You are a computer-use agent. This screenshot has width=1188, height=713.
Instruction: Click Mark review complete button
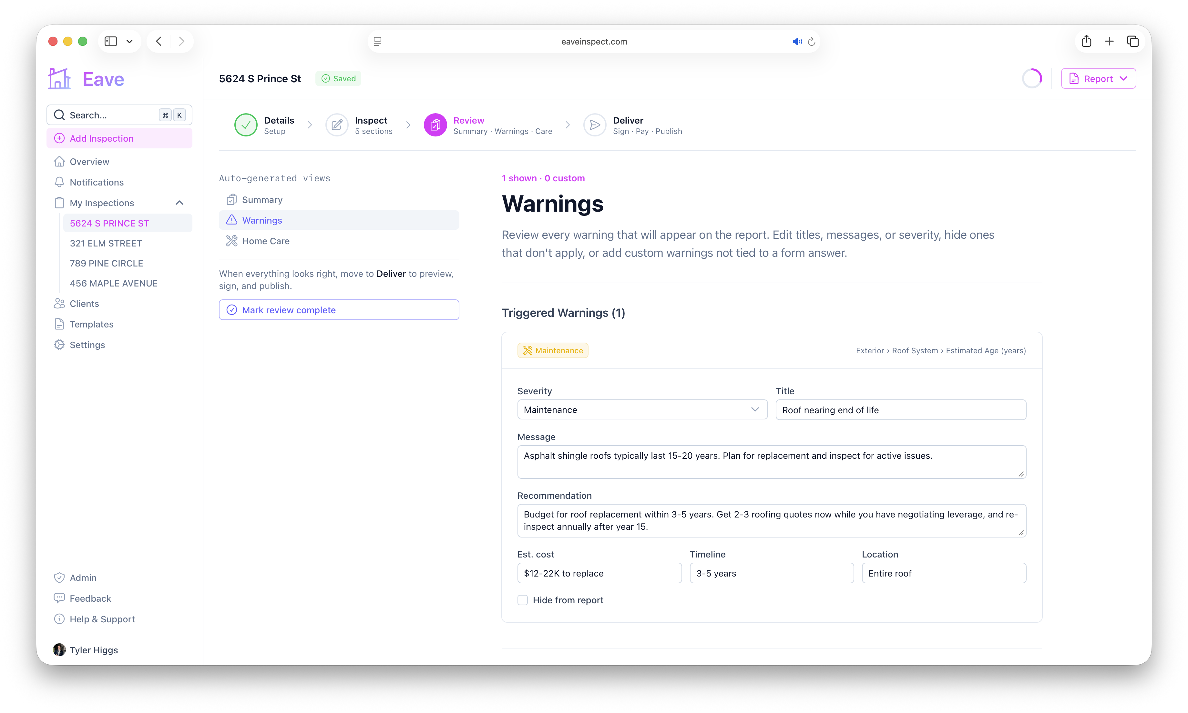click(x=339, y=310)
